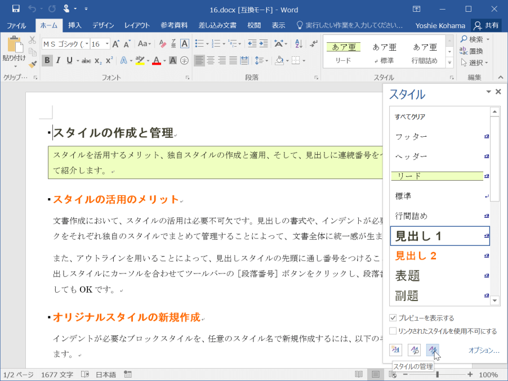Open オプション... link in Styles pane

coord(484,350)
